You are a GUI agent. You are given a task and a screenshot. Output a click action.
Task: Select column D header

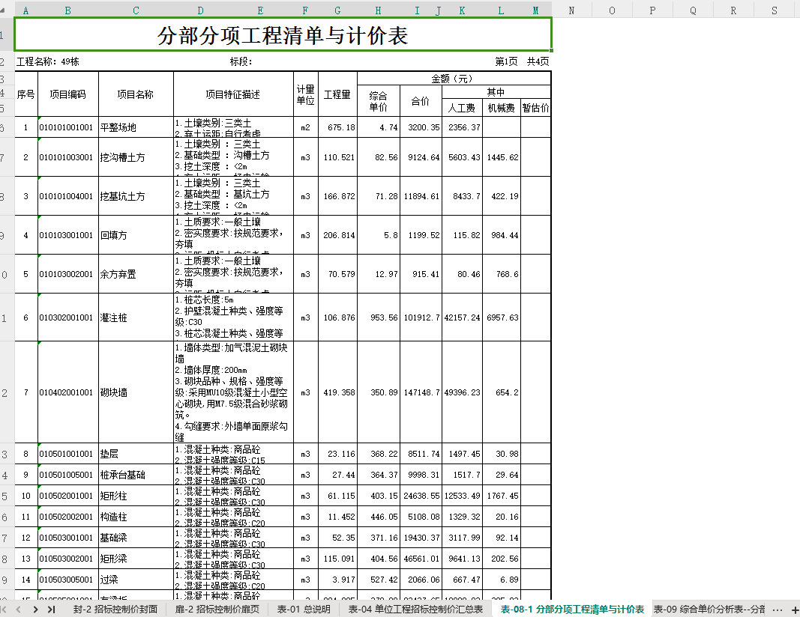click(x=200, y=10)
